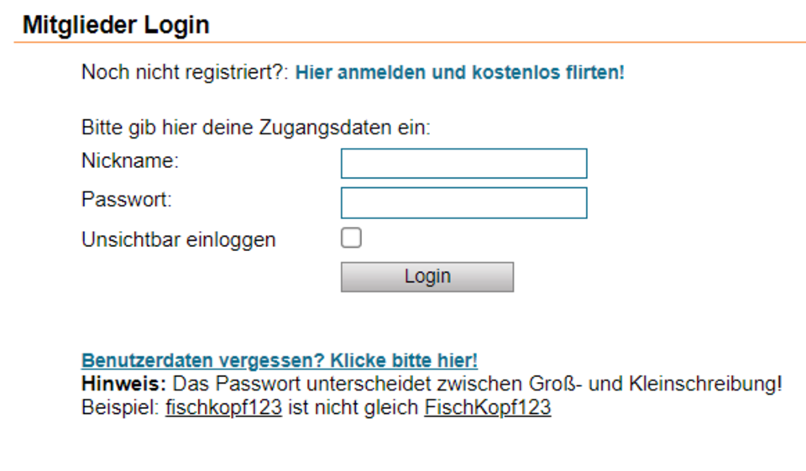Click 'ist nicht gleich' between the examples
This screenshot has width=806, height=471.
pyautogui.click(x=354, y=409)
